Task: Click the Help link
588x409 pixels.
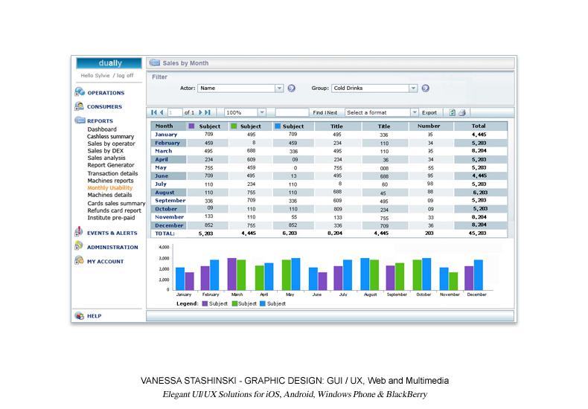Action: click(94, 316)
